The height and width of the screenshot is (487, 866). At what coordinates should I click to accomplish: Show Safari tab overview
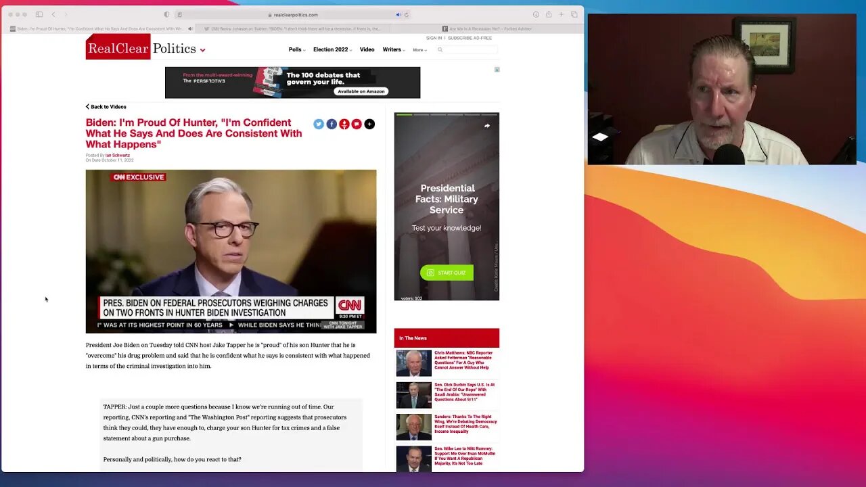click(574, 14)
